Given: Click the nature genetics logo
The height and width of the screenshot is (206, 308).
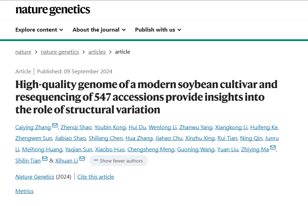Looking at the screenshot, I should [x=53, y=10].
